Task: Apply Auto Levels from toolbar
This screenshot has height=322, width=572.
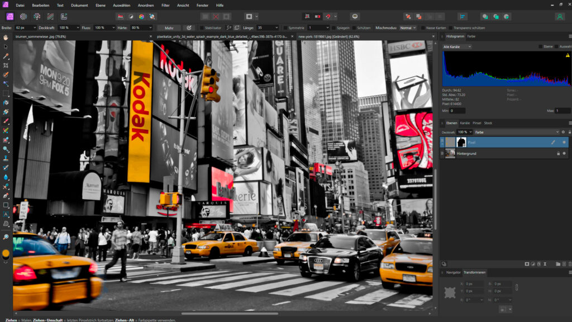Action: tap(121, 16)
